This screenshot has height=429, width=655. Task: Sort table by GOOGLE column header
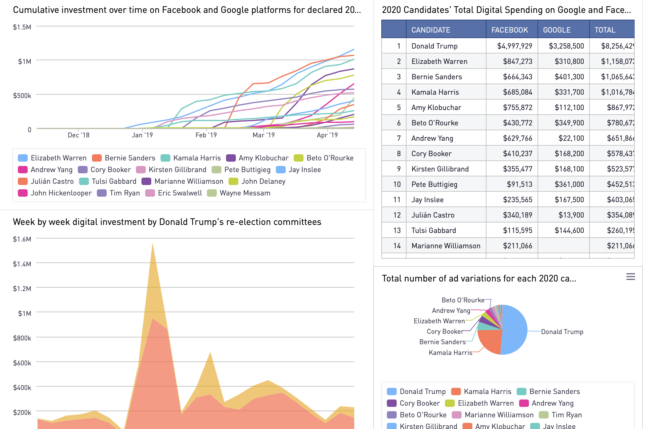[563, 30]
